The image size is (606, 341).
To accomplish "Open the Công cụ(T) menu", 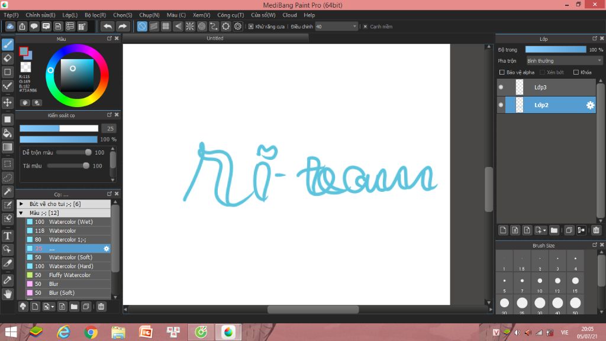I will pyautogui.click(x=230, y=15).
